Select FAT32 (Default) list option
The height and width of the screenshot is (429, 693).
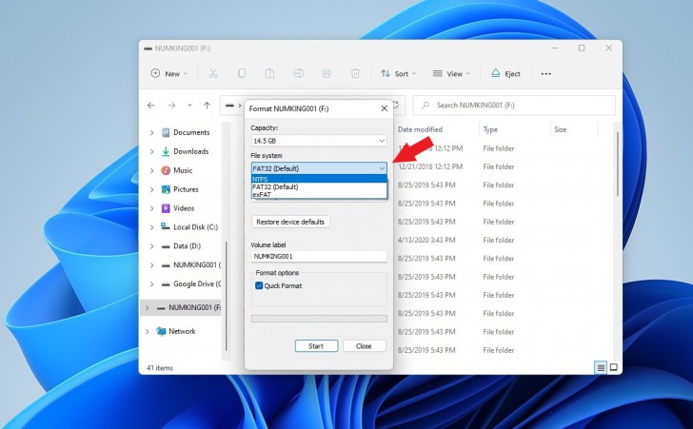coord(319,186)
